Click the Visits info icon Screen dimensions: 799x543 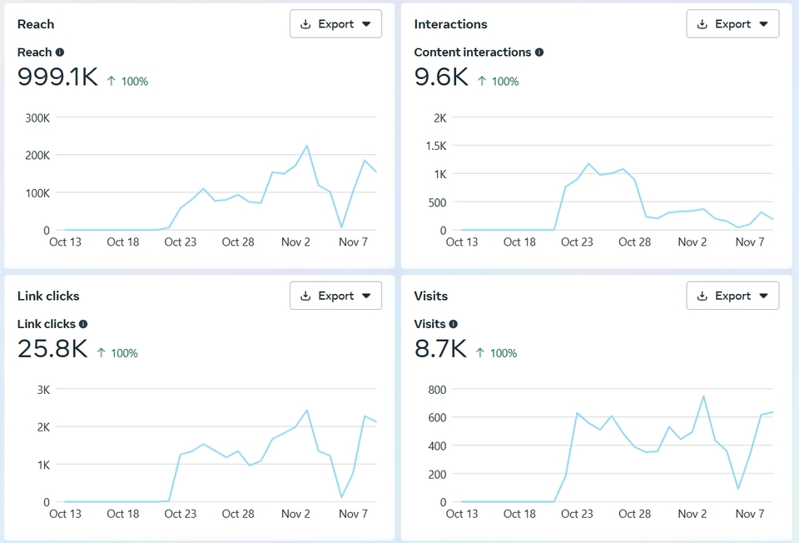[x=454, y=324]
